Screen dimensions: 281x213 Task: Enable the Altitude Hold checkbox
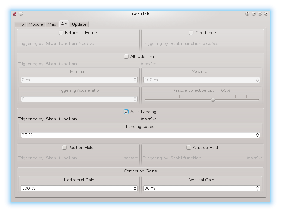pyautogui.click(x=189, y=148)
